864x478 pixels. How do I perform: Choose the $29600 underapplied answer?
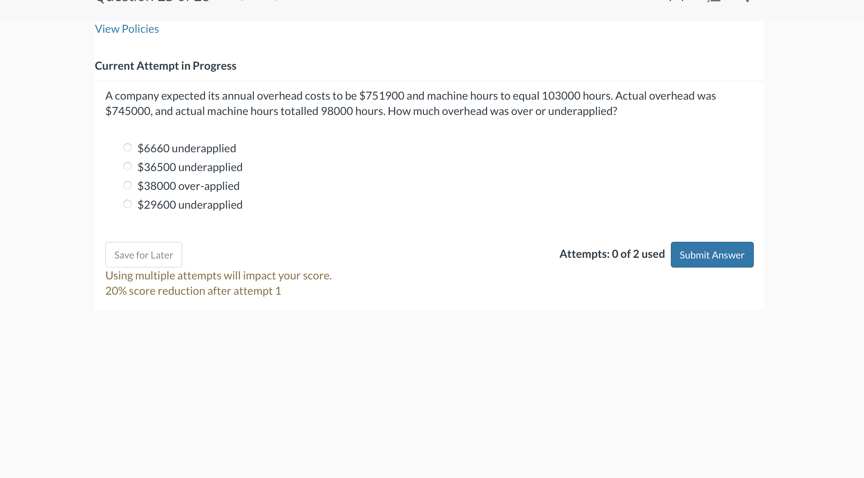pos(128,204)
